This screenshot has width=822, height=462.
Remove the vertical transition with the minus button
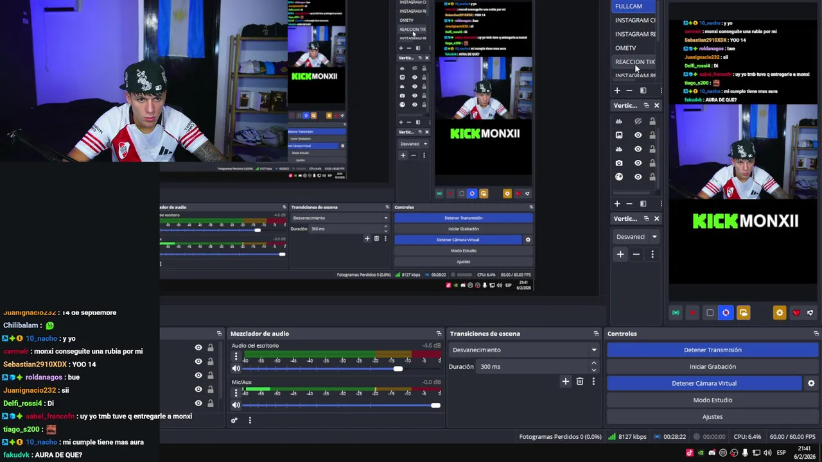click(636, 254)
